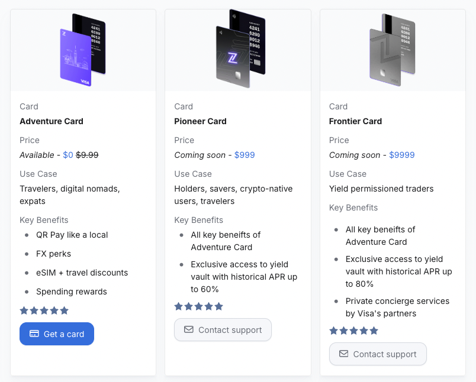Click the Frontier Card star rating
476x382 pixels.
coord(353,331)
